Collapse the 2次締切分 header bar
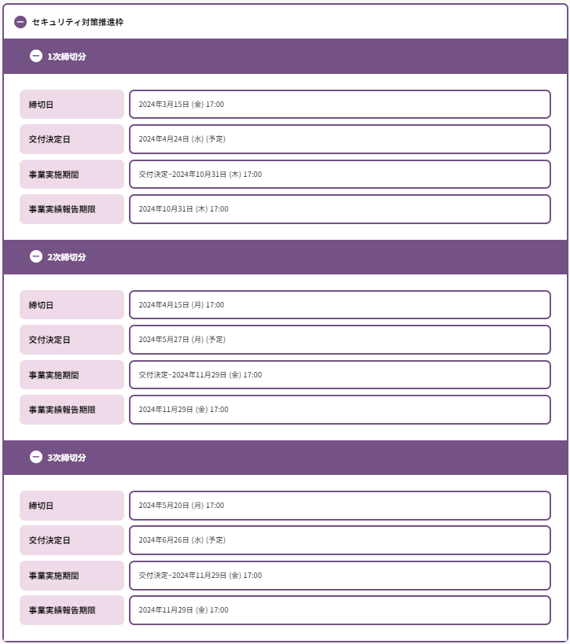The image size is (570, 644). click(x=285, y=257)
